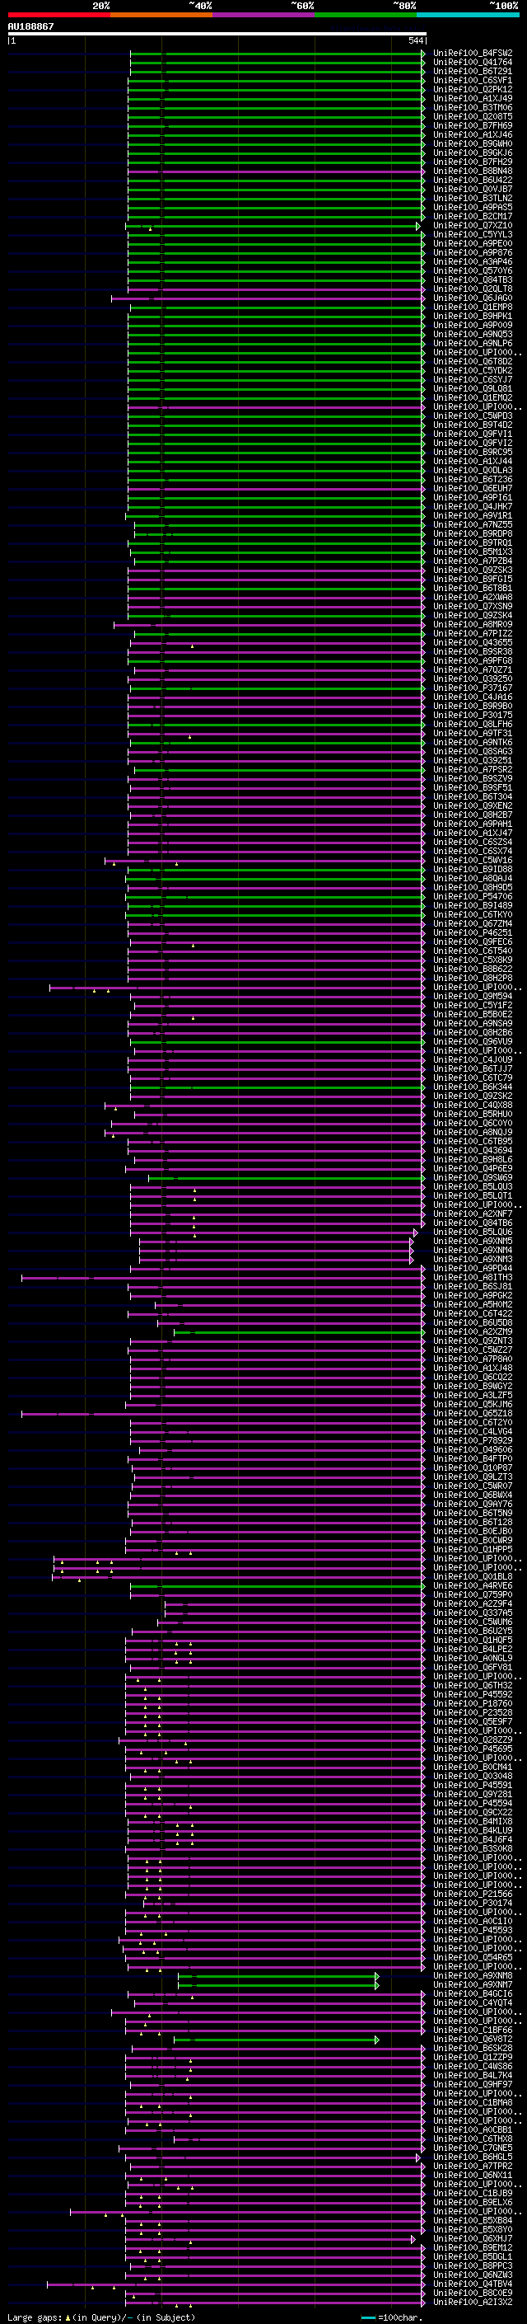
Task: Select the UniRef100_A9NTK6 label
Action: tap(473, 743)
